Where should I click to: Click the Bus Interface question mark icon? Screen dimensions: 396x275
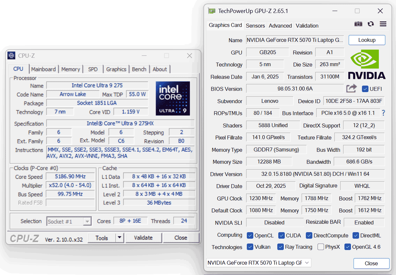[x=383, y=113]
